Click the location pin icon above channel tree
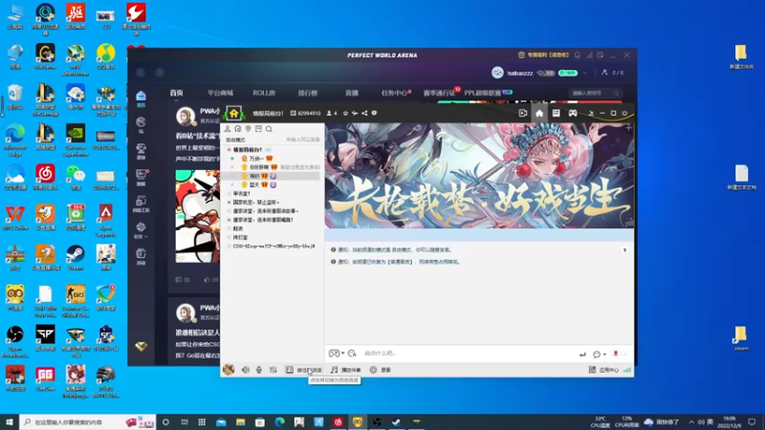The height and width of the screenshot is (430, 765). tap(248, 129)
